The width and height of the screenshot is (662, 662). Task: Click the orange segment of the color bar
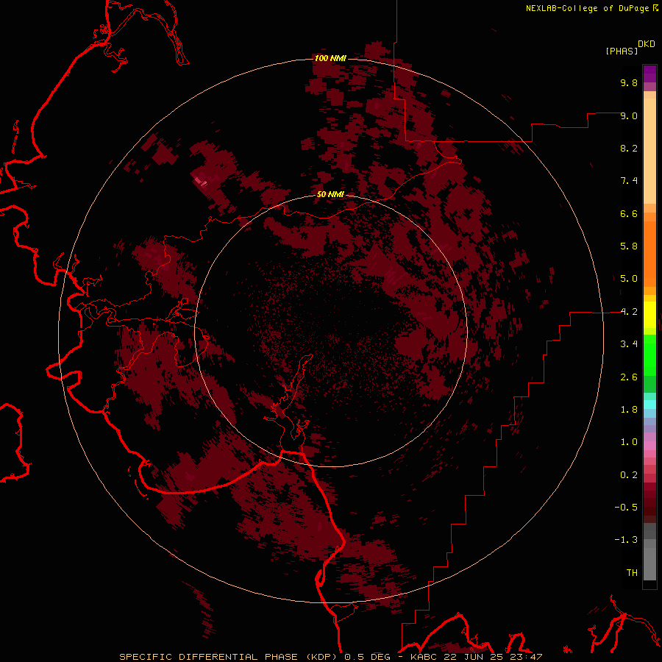pos(649,255)
